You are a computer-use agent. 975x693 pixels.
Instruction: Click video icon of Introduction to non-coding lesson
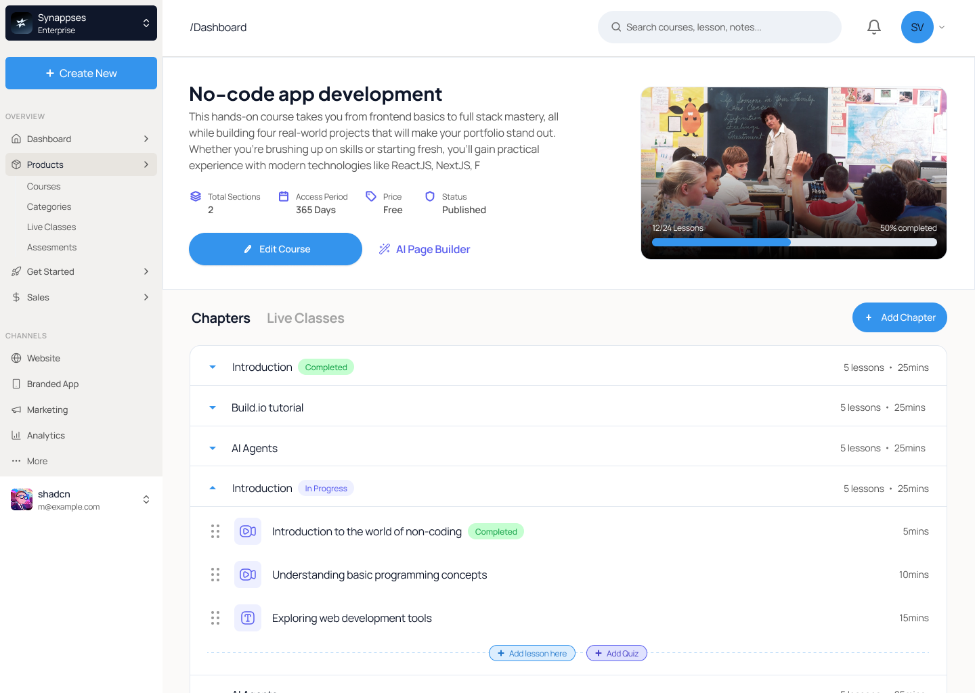click(248, 531)
